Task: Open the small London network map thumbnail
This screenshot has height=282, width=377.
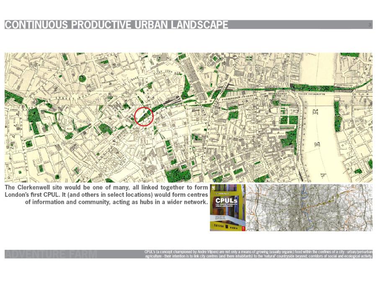Action: tap(309, 208)
